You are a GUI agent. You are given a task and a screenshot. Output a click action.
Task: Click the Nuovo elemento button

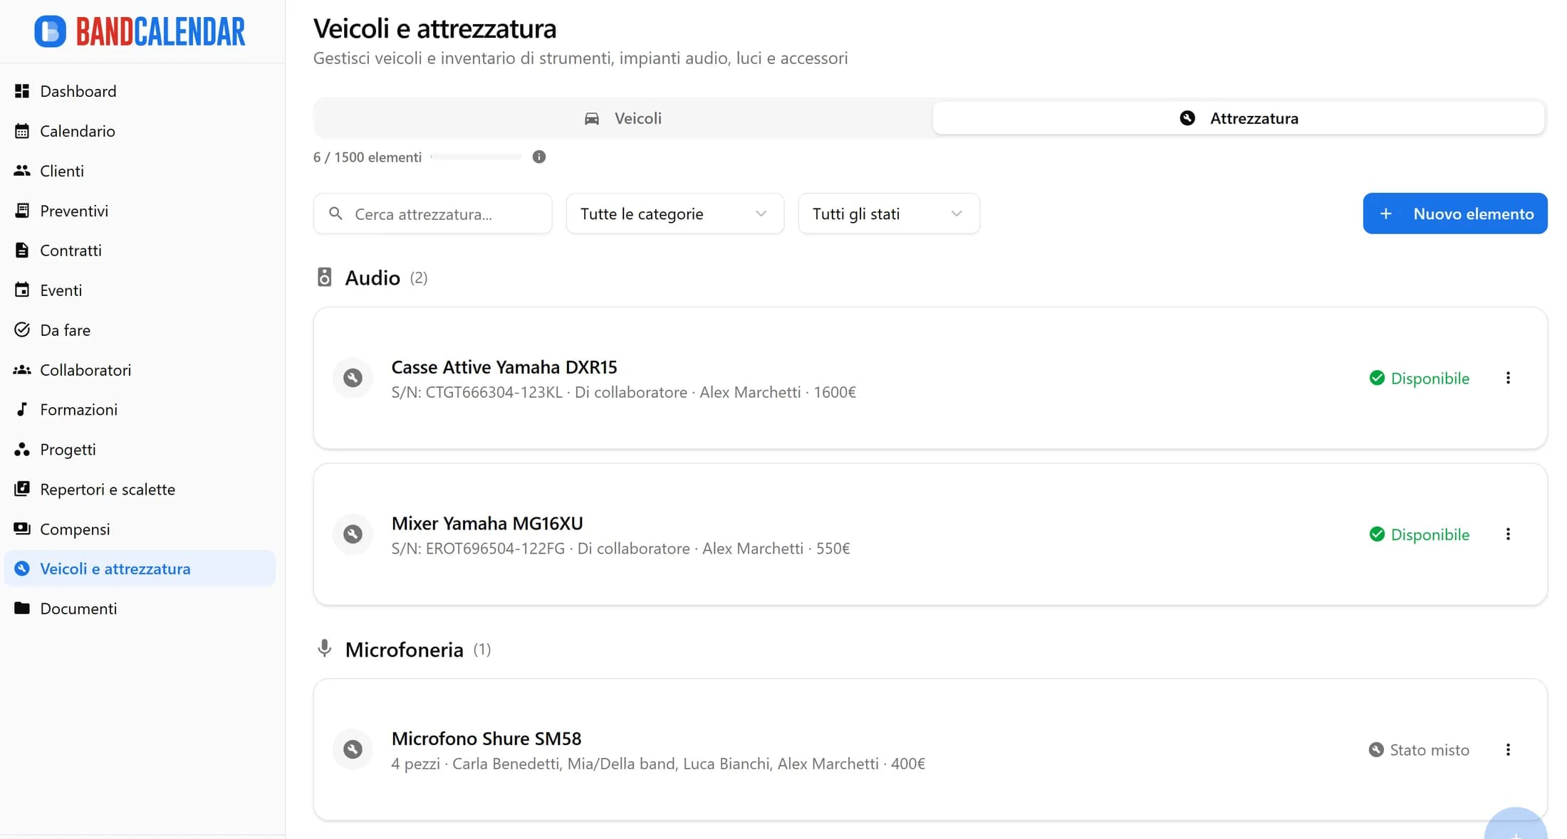[1455, 213]
